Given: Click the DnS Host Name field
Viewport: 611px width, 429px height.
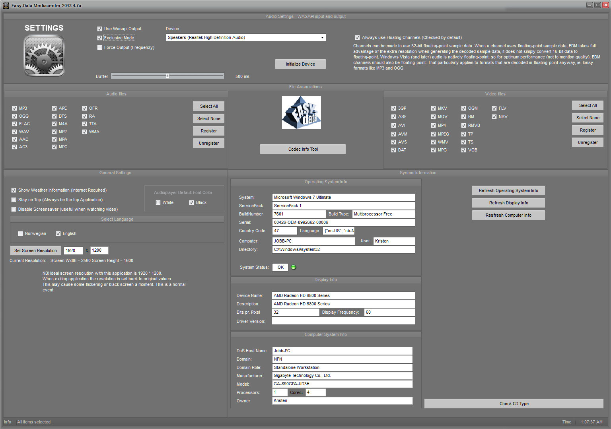Looking at the screenshot, I should (x=342, y=351).
